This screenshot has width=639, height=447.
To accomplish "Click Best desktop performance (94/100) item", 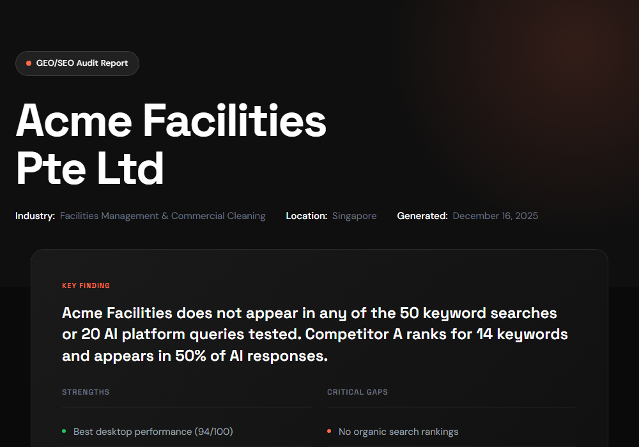I will [x=153, y=432].
